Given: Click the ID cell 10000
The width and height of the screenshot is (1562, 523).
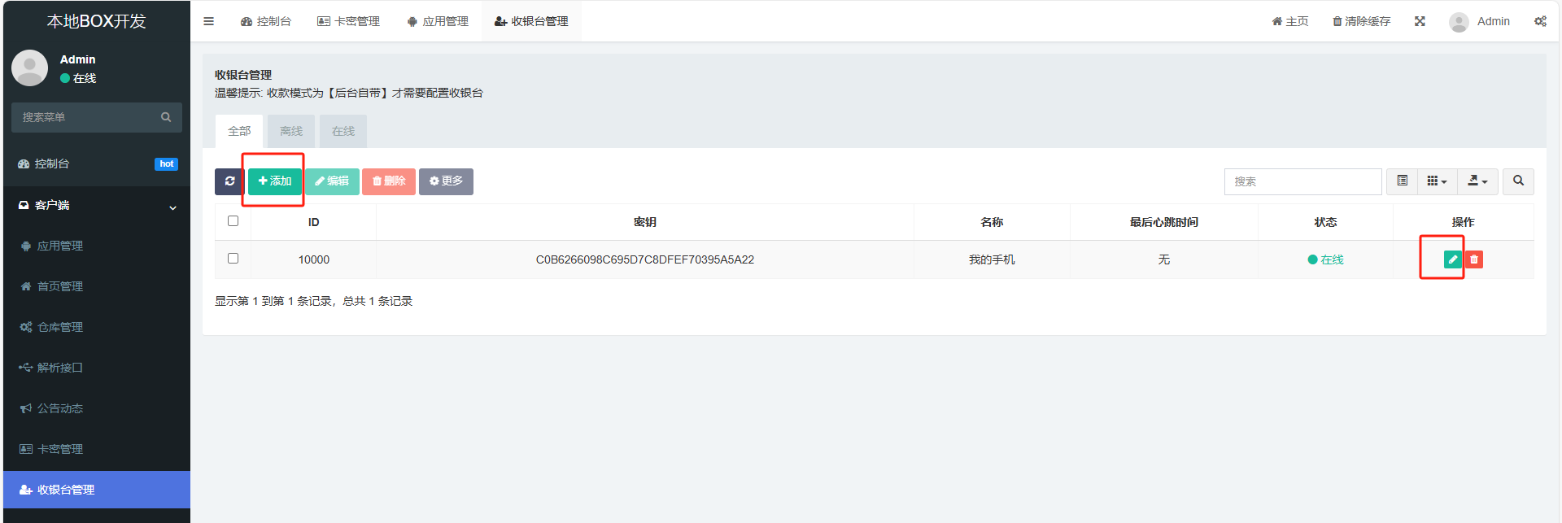Looking at the screenshot, I should pos(313,259).
